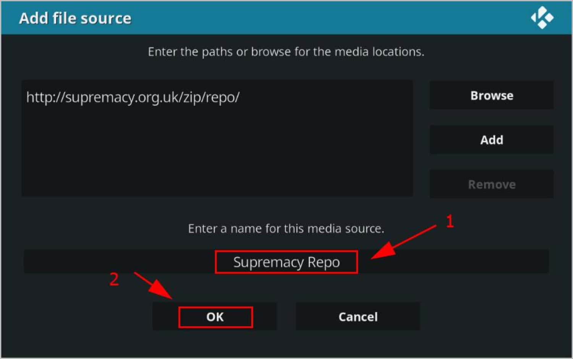Image resolution: width=573 pixels, height=359 pixels.
Task: Click the Supremacy Repo name field
Action: 286,262
